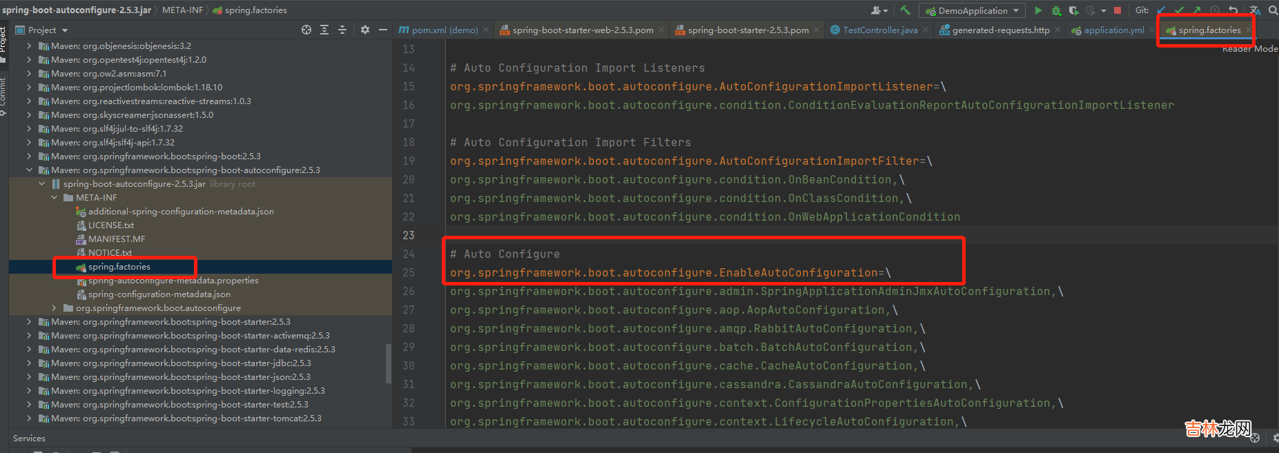
Task: Open Project panel gear settings
Action: tap(365, 30)
